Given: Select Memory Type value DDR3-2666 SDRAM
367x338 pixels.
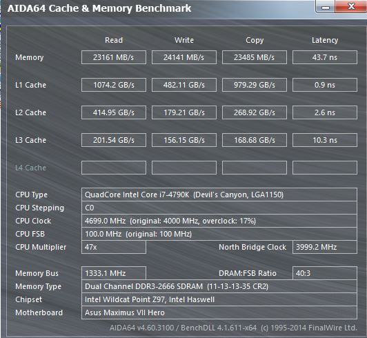Looking at the screenshot, I should 219,286.
